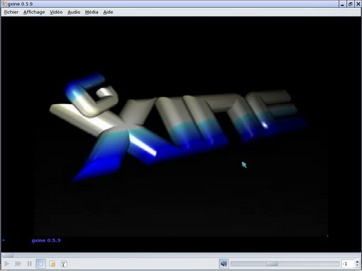Viewport: 362px width, 271px height.
Task: Open the Fichier menu
Action: 11,12
